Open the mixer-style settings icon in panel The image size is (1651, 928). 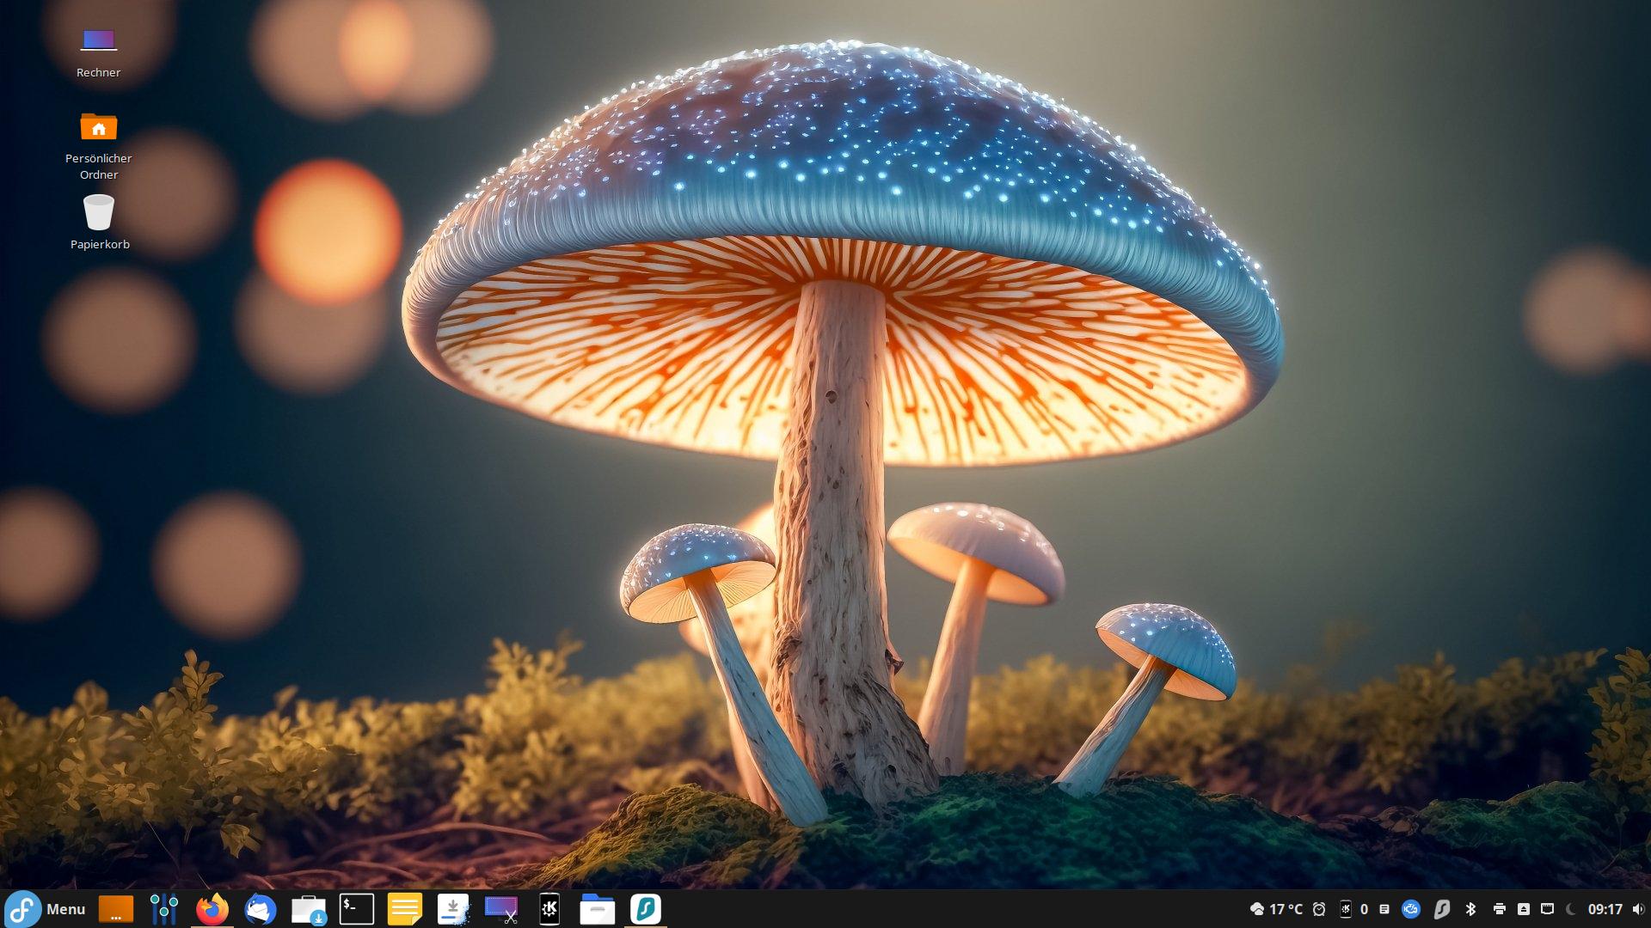pos(163,909)
